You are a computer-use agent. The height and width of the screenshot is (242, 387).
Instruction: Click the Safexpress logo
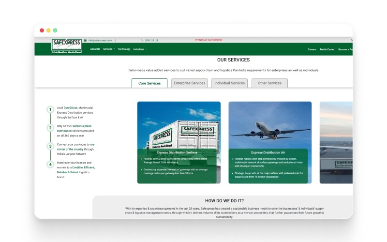(x=67, y=46)
